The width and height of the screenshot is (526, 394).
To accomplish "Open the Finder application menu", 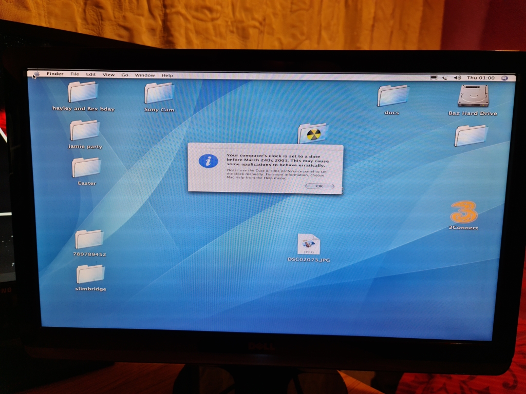I will pos(55,74).
